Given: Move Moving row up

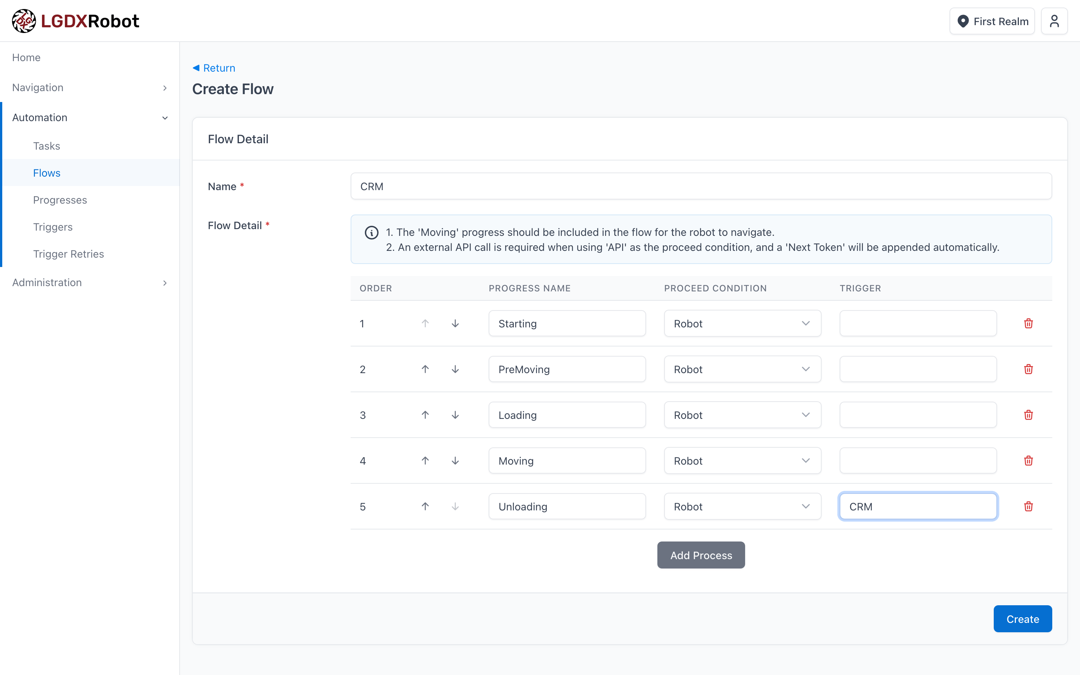Looking at the screenshot, I should click(x=425, y=461).
